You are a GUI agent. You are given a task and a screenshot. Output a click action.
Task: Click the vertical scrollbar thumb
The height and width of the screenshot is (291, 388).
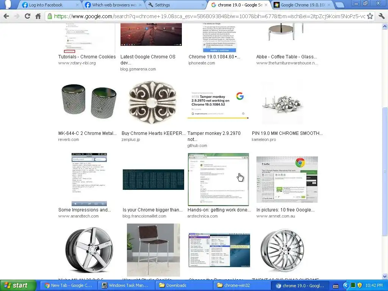(385, 171)
